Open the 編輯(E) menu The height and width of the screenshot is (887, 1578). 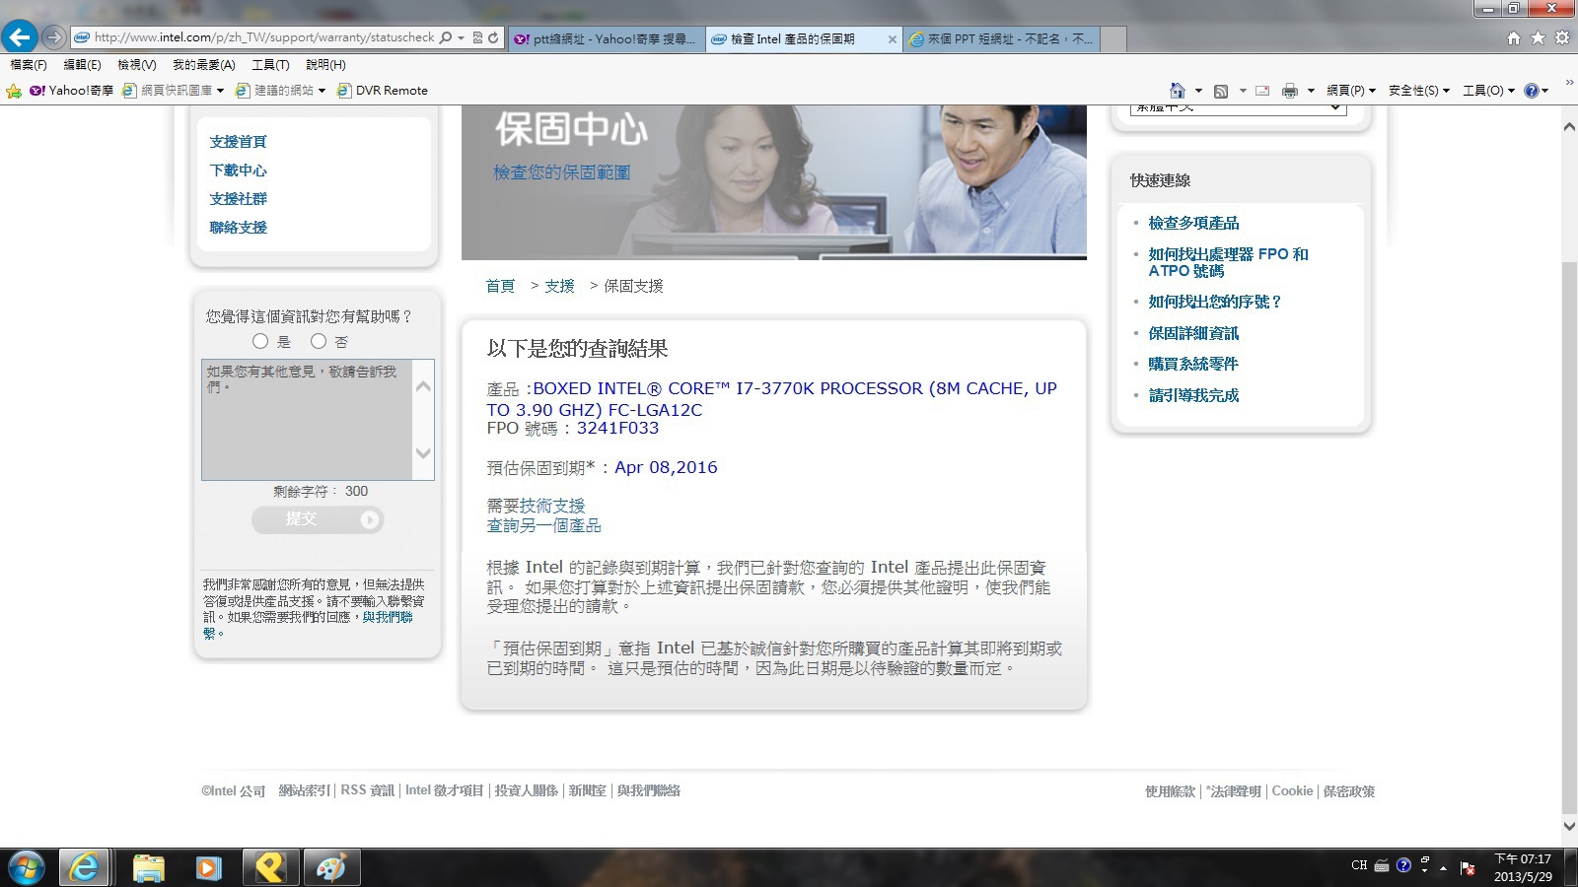click(82, 65)
